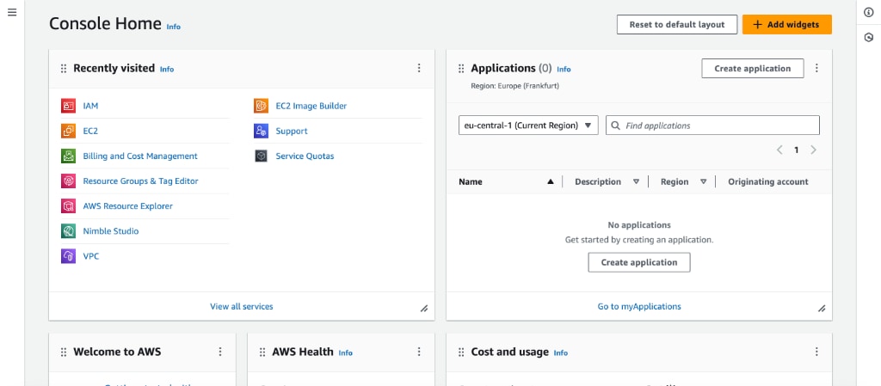
Task: Click the hexagon settings icon on right sidebar
Action: [869, 38]
